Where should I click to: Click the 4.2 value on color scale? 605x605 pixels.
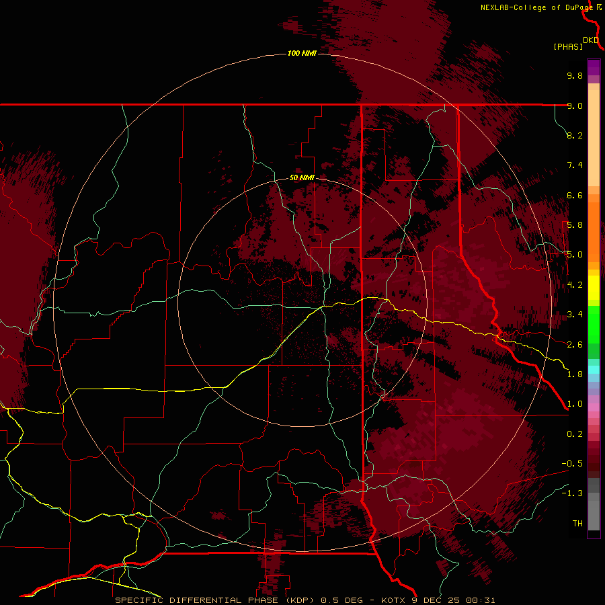click(x=575, y=285)
